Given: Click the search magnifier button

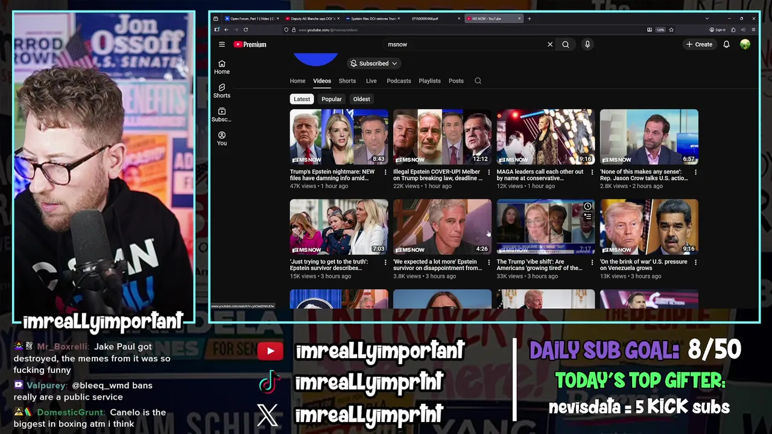Looking at the screenshot, I should tap(566, 45).
